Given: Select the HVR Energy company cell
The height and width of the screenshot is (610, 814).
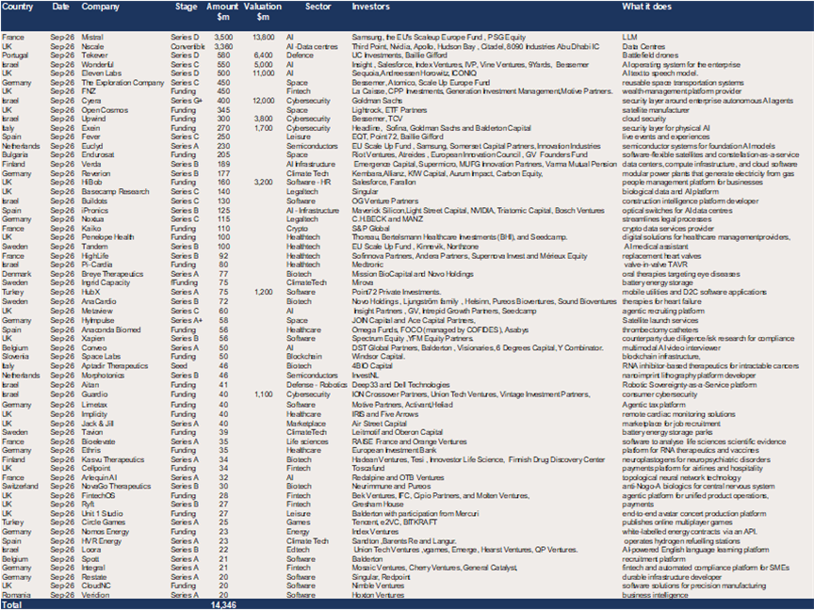Looking at the screenshot, I should tap(101, 541).
